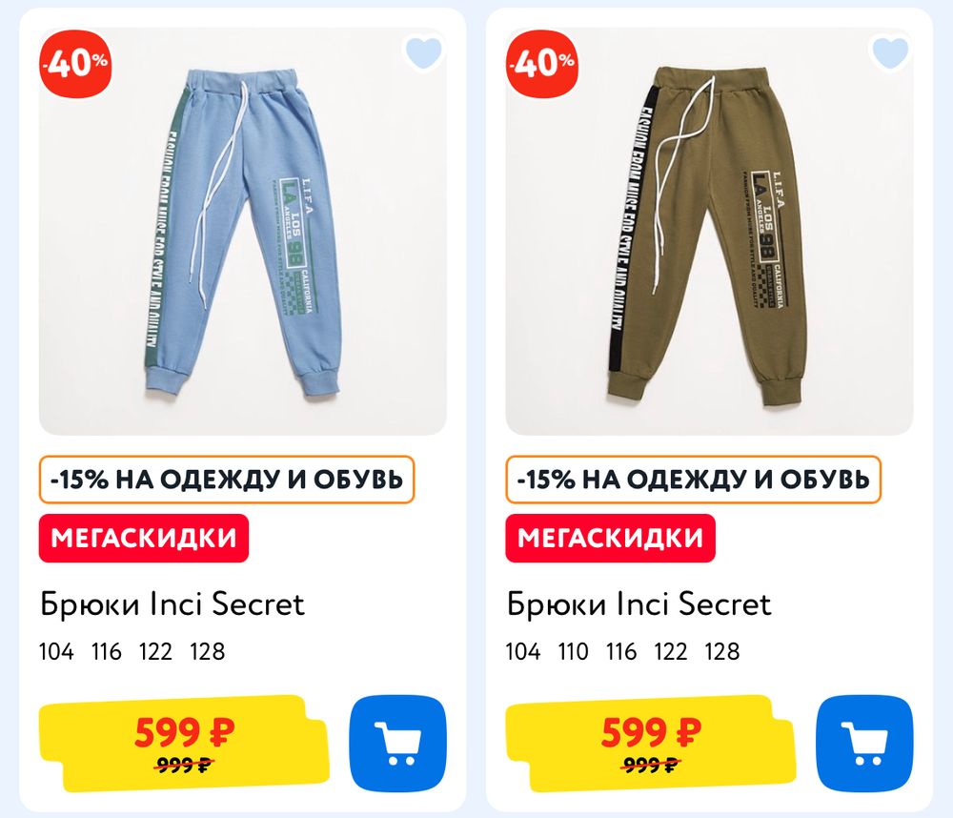953x818 pixels.
Task: Click МЕГАСКИДКИ label under olive pants
Action: click(611, 539)
